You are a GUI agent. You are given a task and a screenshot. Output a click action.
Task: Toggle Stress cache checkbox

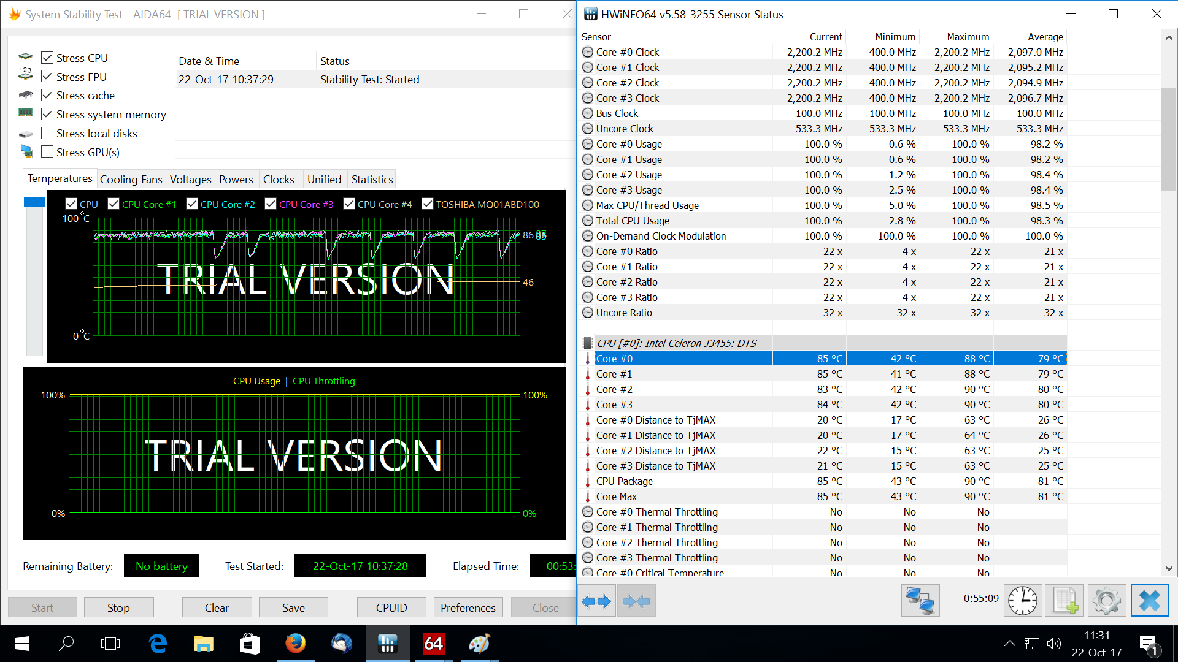[47, 95]
